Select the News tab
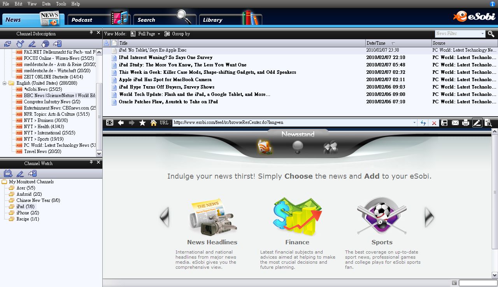 click(x=33, y=19)
